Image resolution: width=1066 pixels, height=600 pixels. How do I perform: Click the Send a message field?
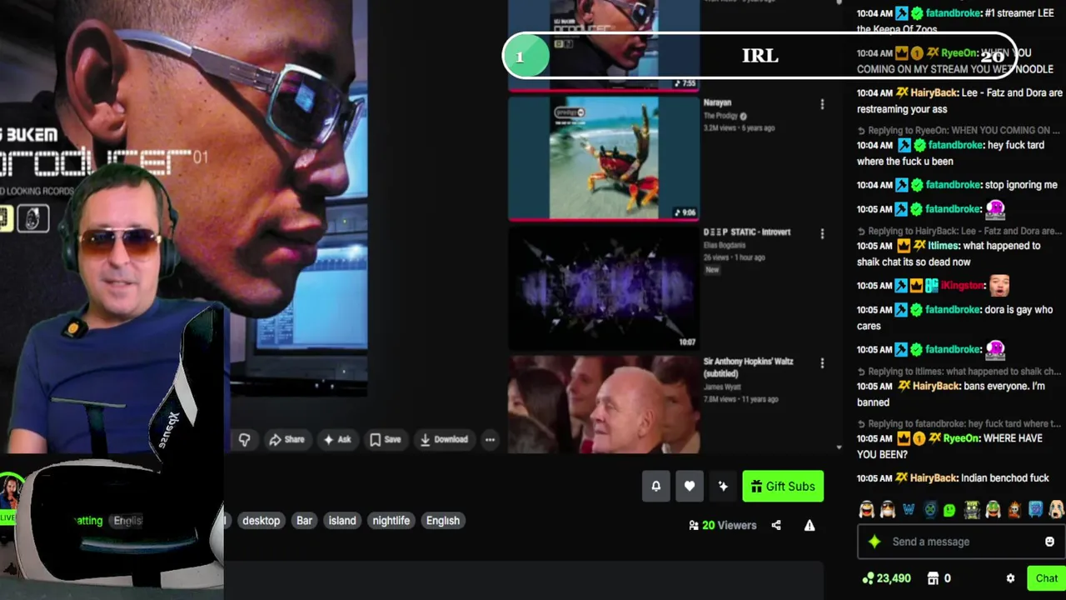coord(961,542)
